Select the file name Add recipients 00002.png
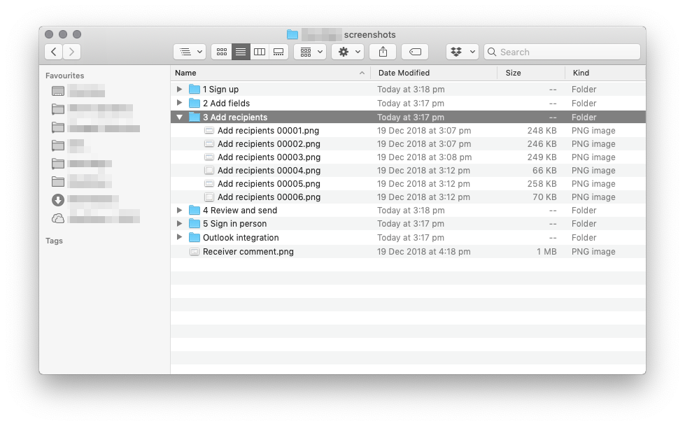This screenshot has width=685, height=426. click(269, 143)
